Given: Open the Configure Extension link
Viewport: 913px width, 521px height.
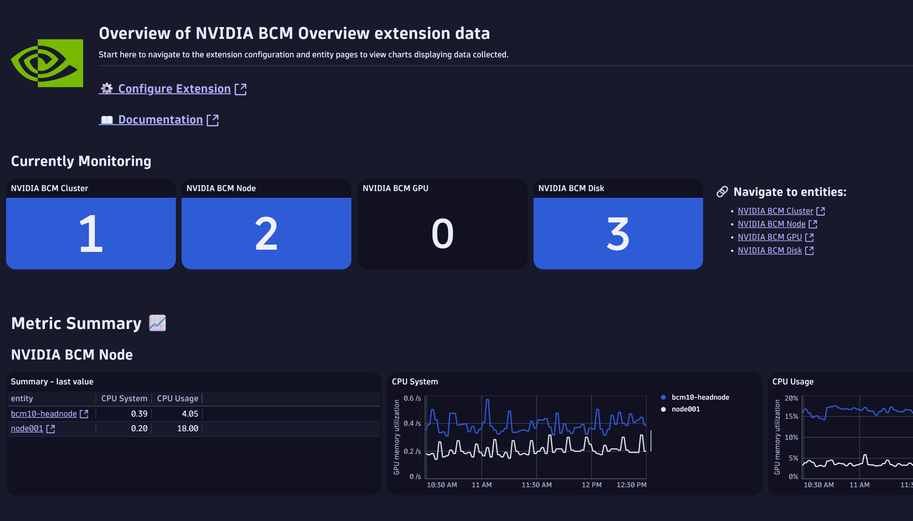Looking at the screenshot, I should coord(174,89).
